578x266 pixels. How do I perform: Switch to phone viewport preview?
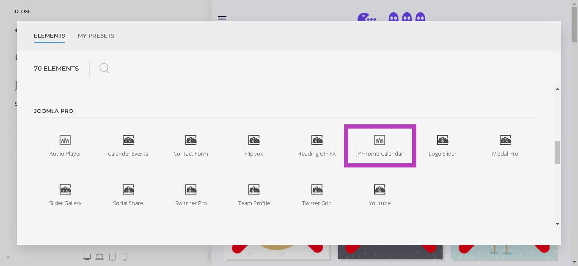pyautogui.click(x=125, y=257)
